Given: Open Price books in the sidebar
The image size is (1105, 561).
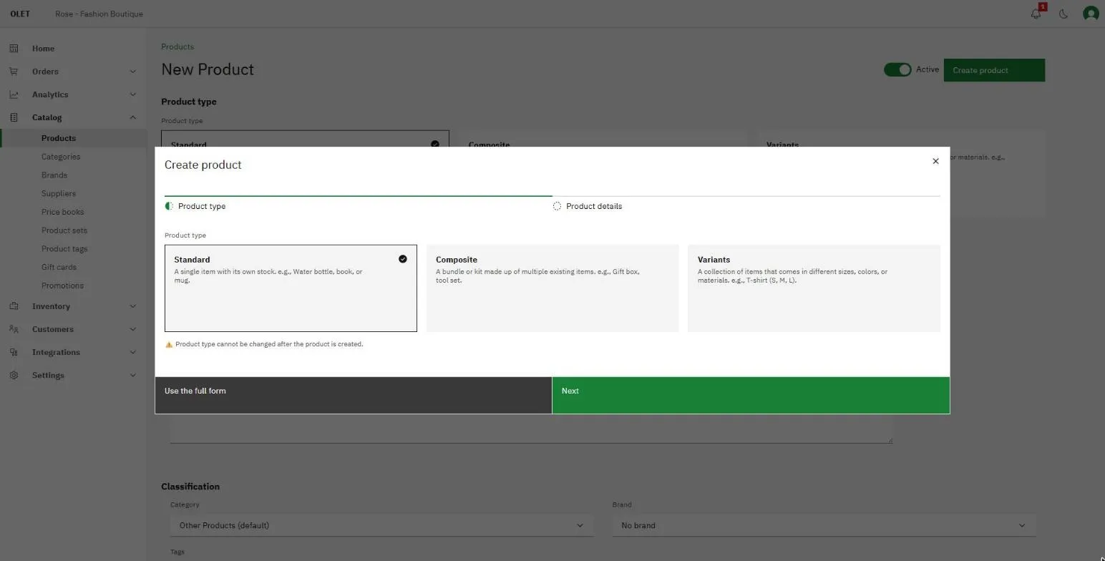Looking at the screenshot, I should pyautogui.click(x=62, y=213).
